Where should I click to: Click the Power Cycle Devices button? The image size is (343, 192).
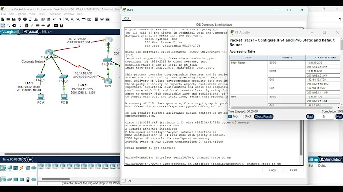[24, 160]
